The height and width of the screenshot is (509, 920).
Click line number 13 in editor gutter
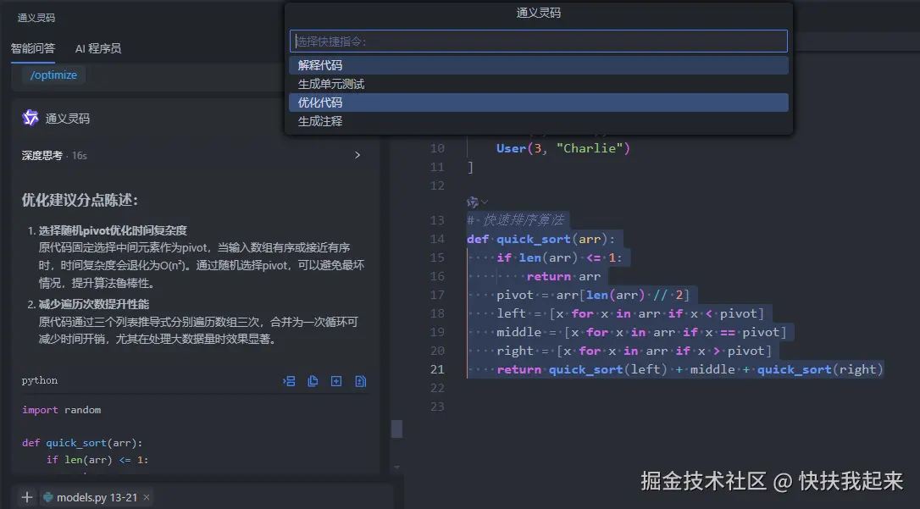pos(437,220)
